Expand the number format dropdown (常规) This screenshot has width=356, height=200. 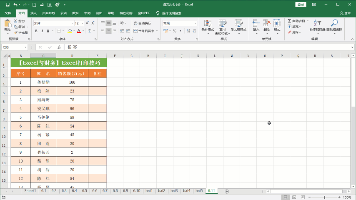click(195, 23)
